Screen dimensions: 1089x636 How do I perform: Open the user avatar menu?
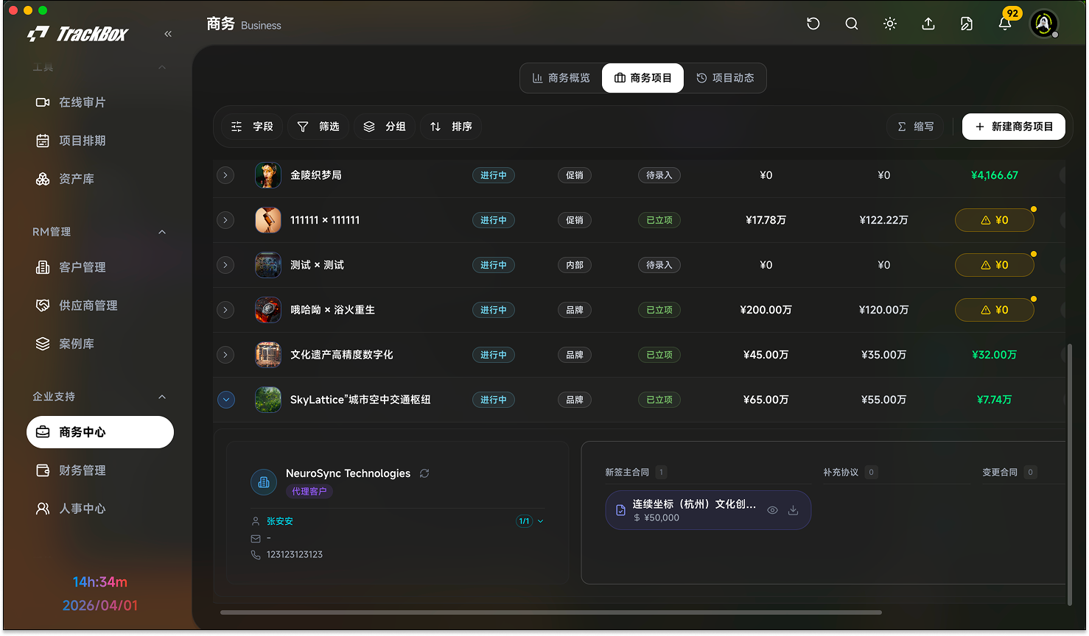tap(1043, 24)
